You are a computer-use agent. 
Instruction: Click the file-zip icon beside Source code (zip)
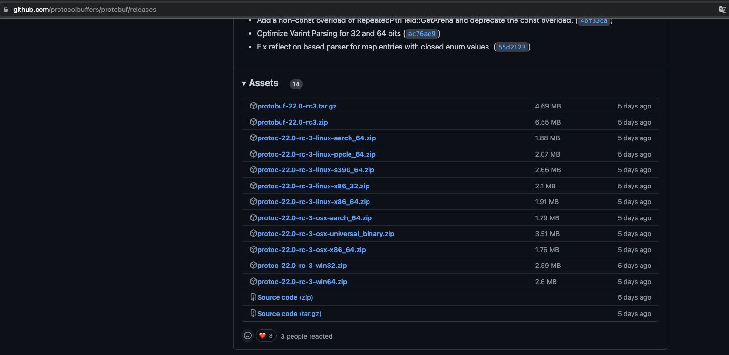pyautogui.click(x=253, y=297)
